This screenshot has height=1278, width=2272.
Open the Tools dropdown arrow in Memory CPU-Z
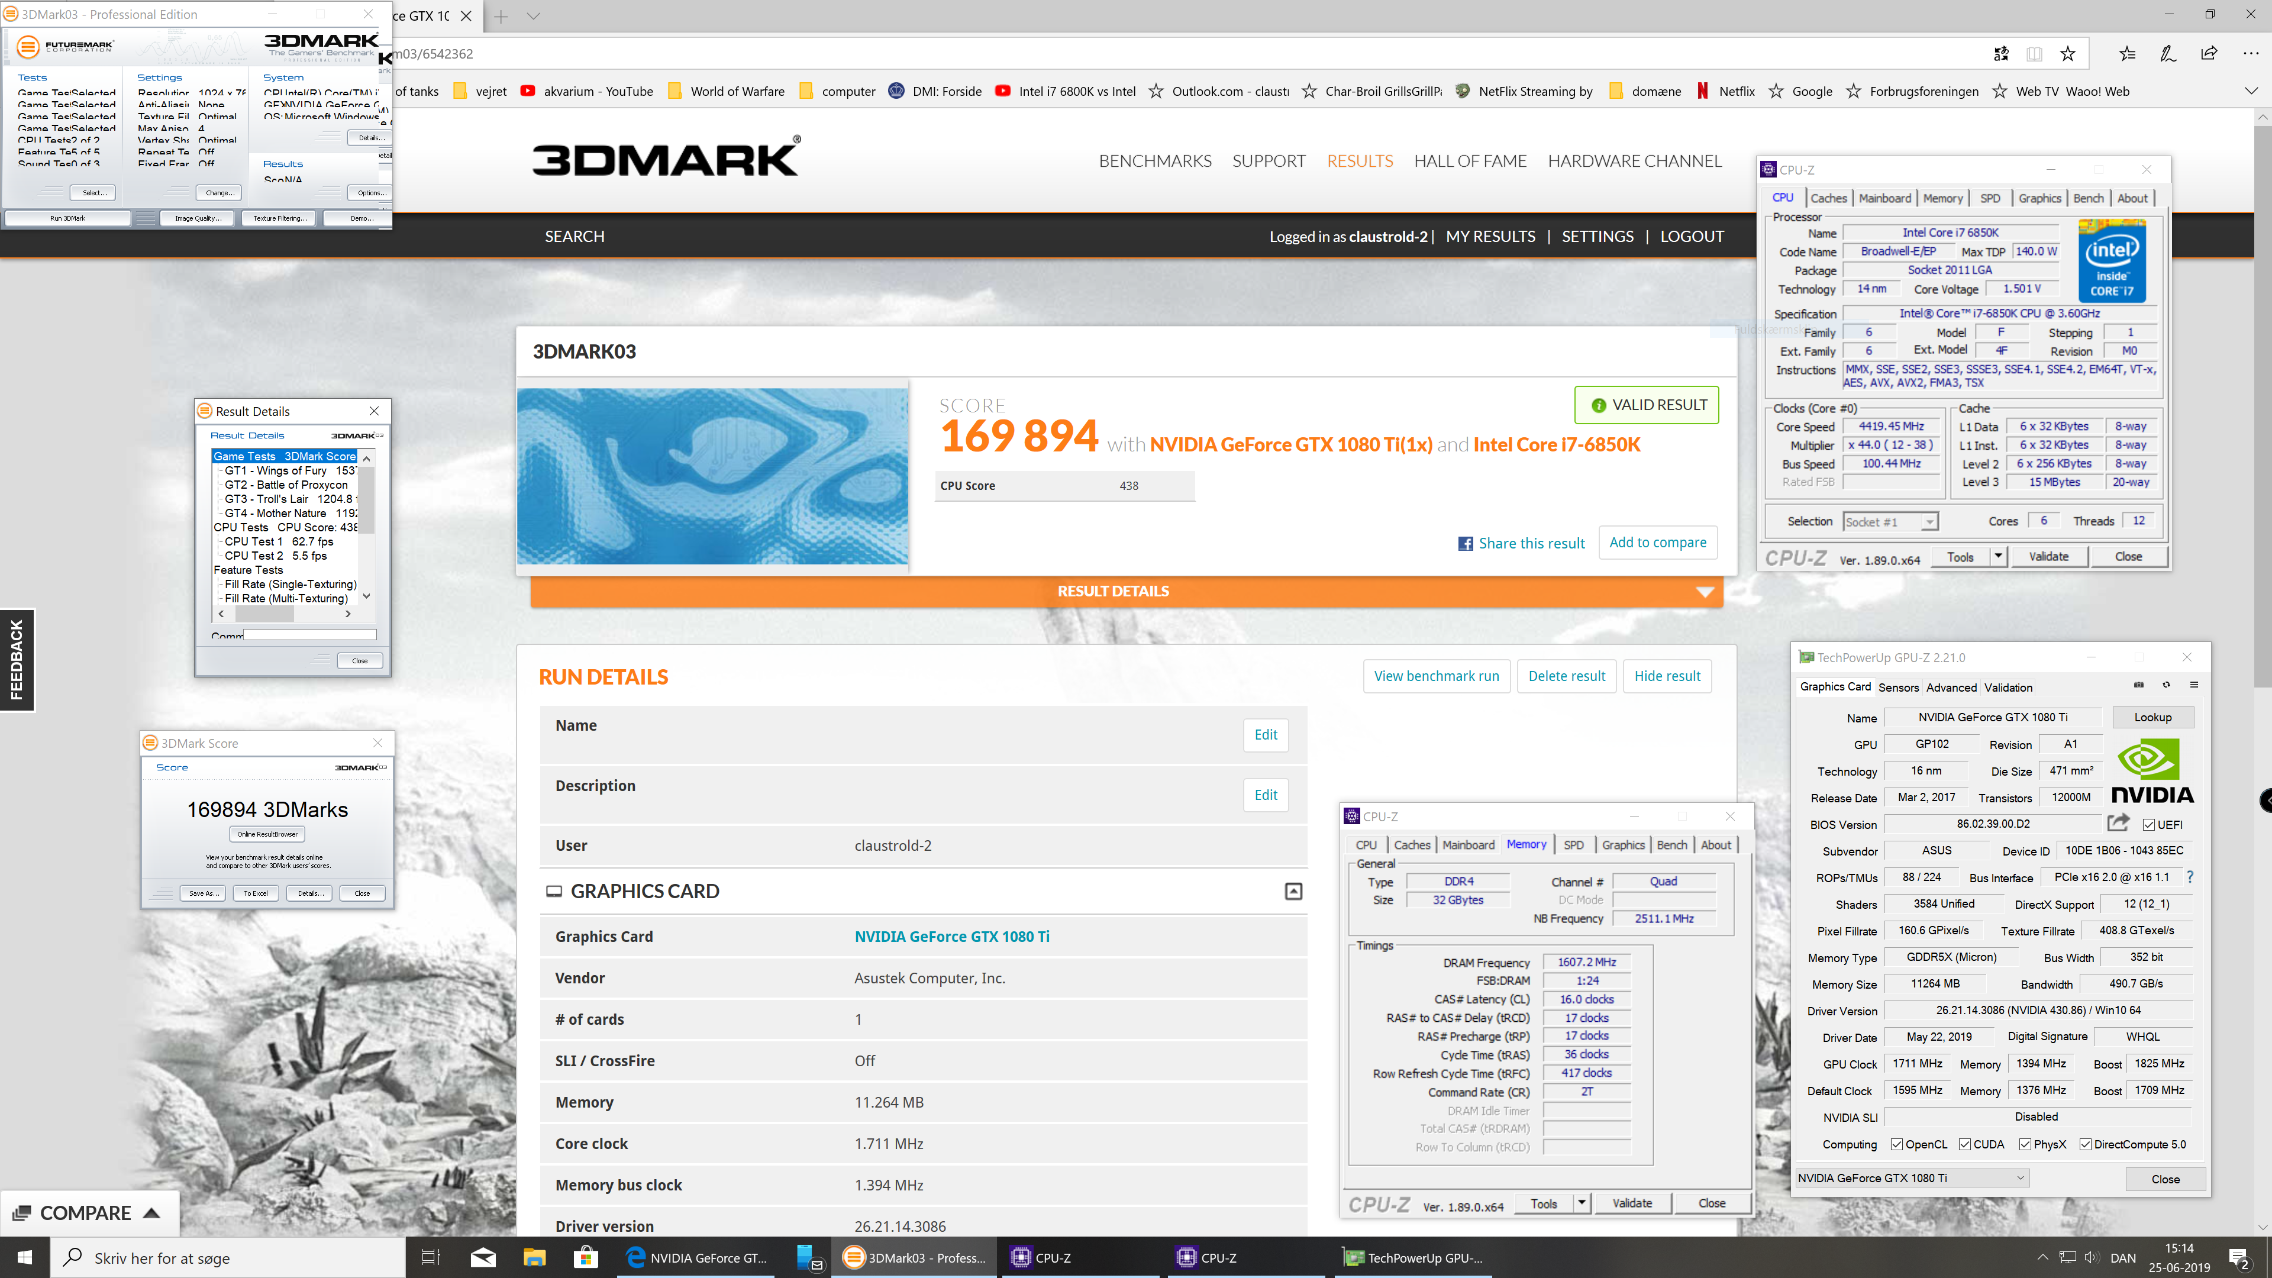coord(1582,1203)
